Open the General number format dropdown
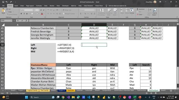The height and width of the screenshot is (100, 179). (95, 10)
